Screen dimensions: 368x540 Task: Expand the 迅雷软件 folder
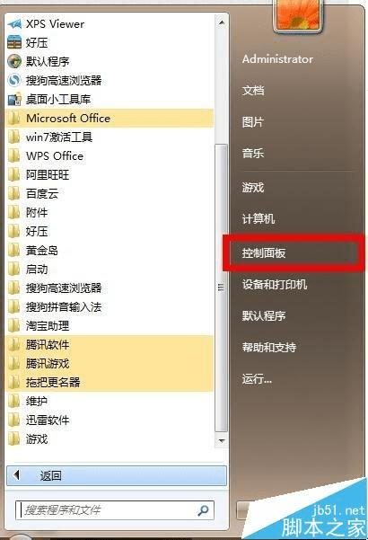tap(110, 420)
